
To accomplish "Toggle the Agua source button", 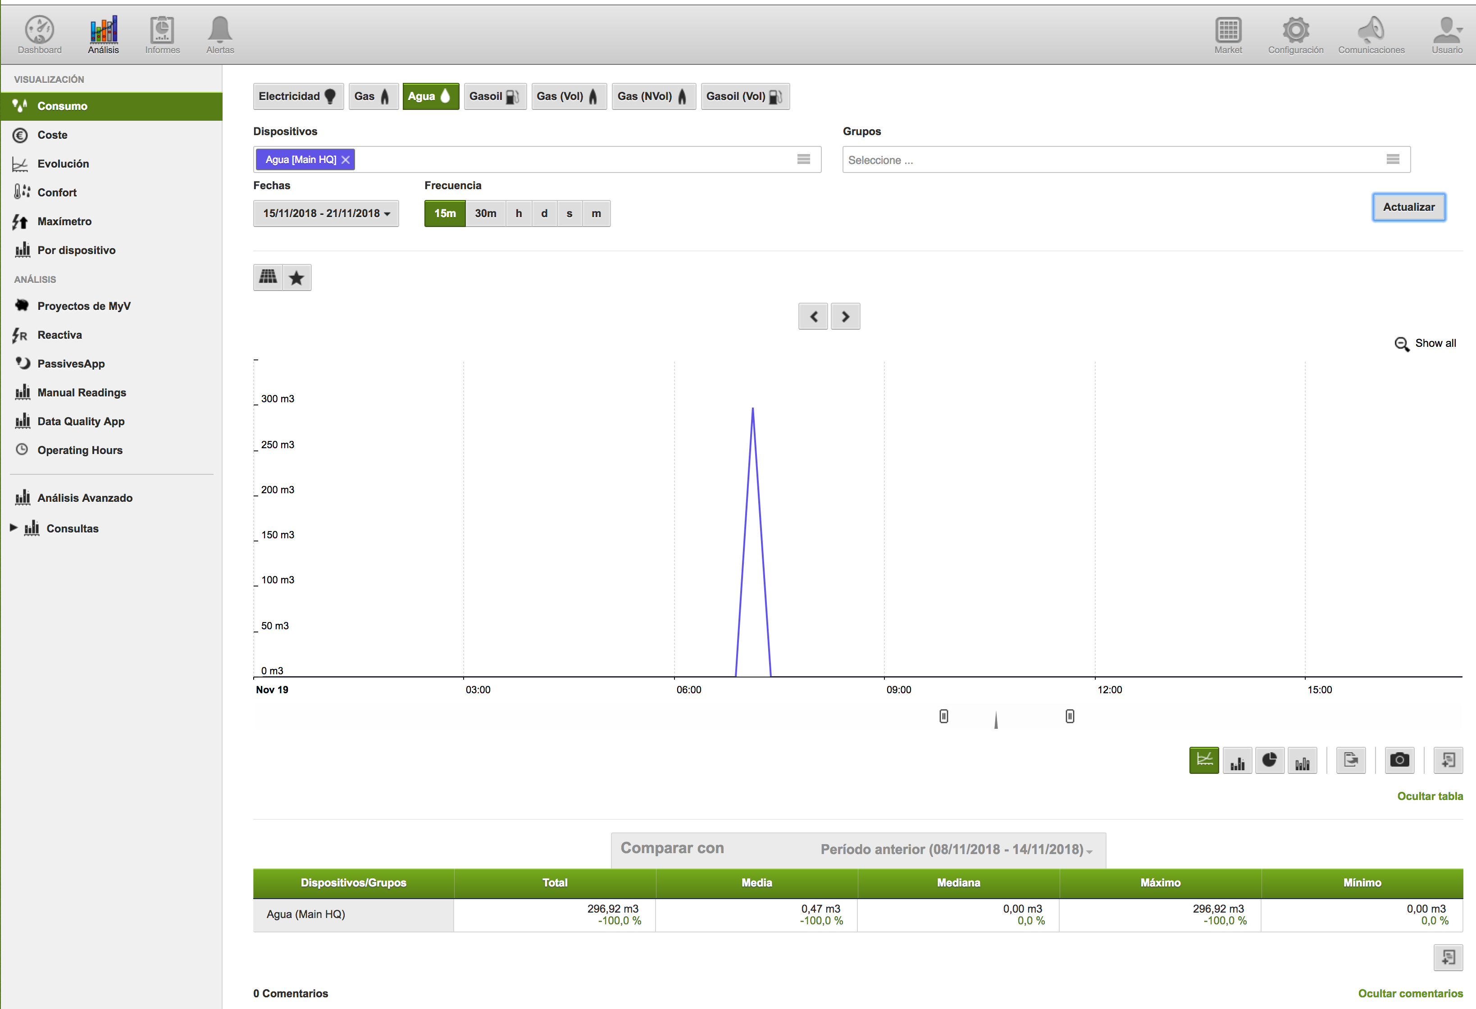I will (x=430, y=96).
